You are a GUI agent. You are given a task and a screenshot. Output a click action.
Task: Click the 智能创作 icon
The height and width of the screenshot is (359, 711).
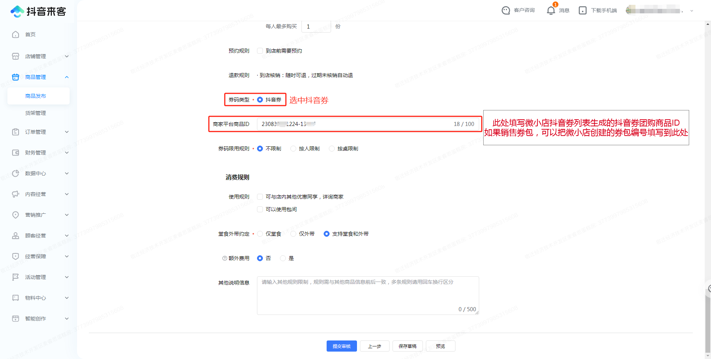point(16,319)
